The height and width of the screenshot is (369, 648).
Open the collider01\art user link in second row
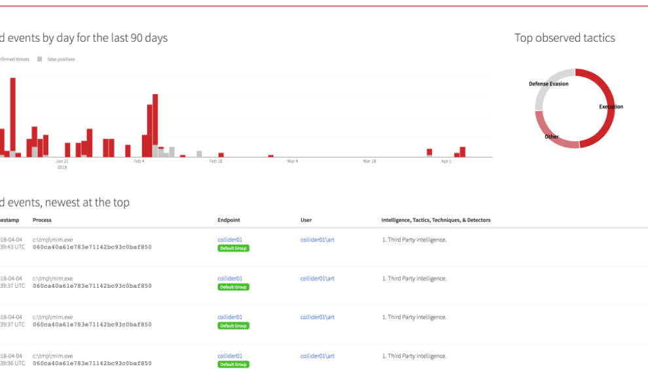coord(317,279)
